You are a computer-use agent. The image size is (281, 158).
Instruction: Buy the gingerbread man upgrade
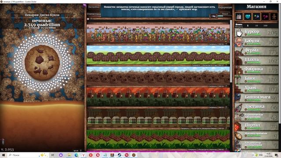click(x=274, y=17)
